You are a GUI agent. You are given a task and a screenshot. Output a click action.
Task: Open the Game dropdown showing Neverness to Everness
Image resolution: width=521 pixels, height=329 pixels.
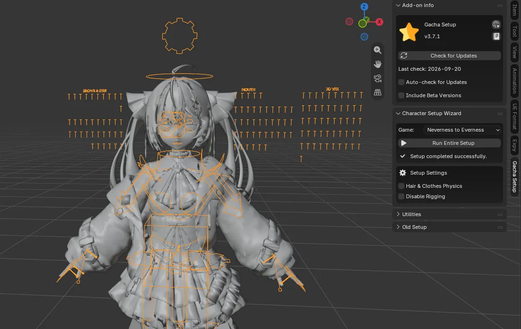[462, 130]
